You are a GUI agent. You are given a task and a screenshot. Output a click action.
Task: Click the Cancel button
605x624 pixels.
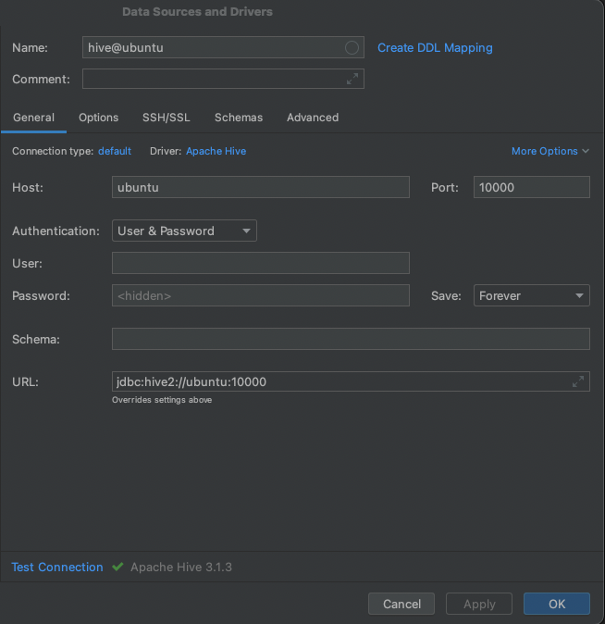[x=401, y=604]
